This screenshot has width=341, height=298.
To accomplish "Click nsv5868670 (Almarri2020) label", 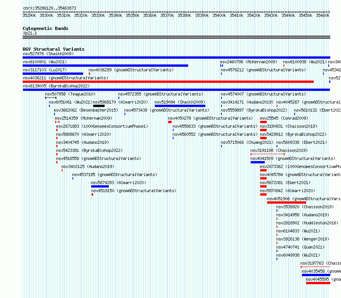I will pyautogui.click(x=84, y=134).
